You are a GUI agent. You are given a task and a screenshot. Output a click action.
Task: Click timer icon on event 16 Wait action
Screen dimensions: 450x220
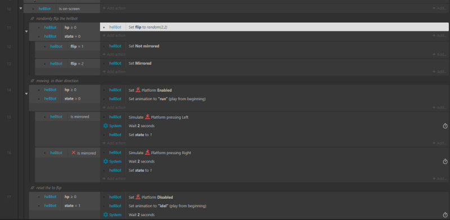(x=445, y=161)
